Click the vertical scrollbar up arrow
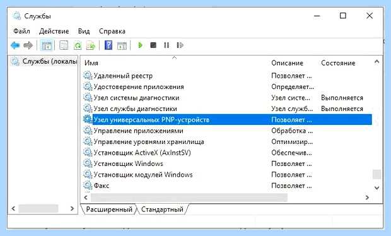Screen dimensions: 391x236 pyautogui.click(x=376, y=62)
